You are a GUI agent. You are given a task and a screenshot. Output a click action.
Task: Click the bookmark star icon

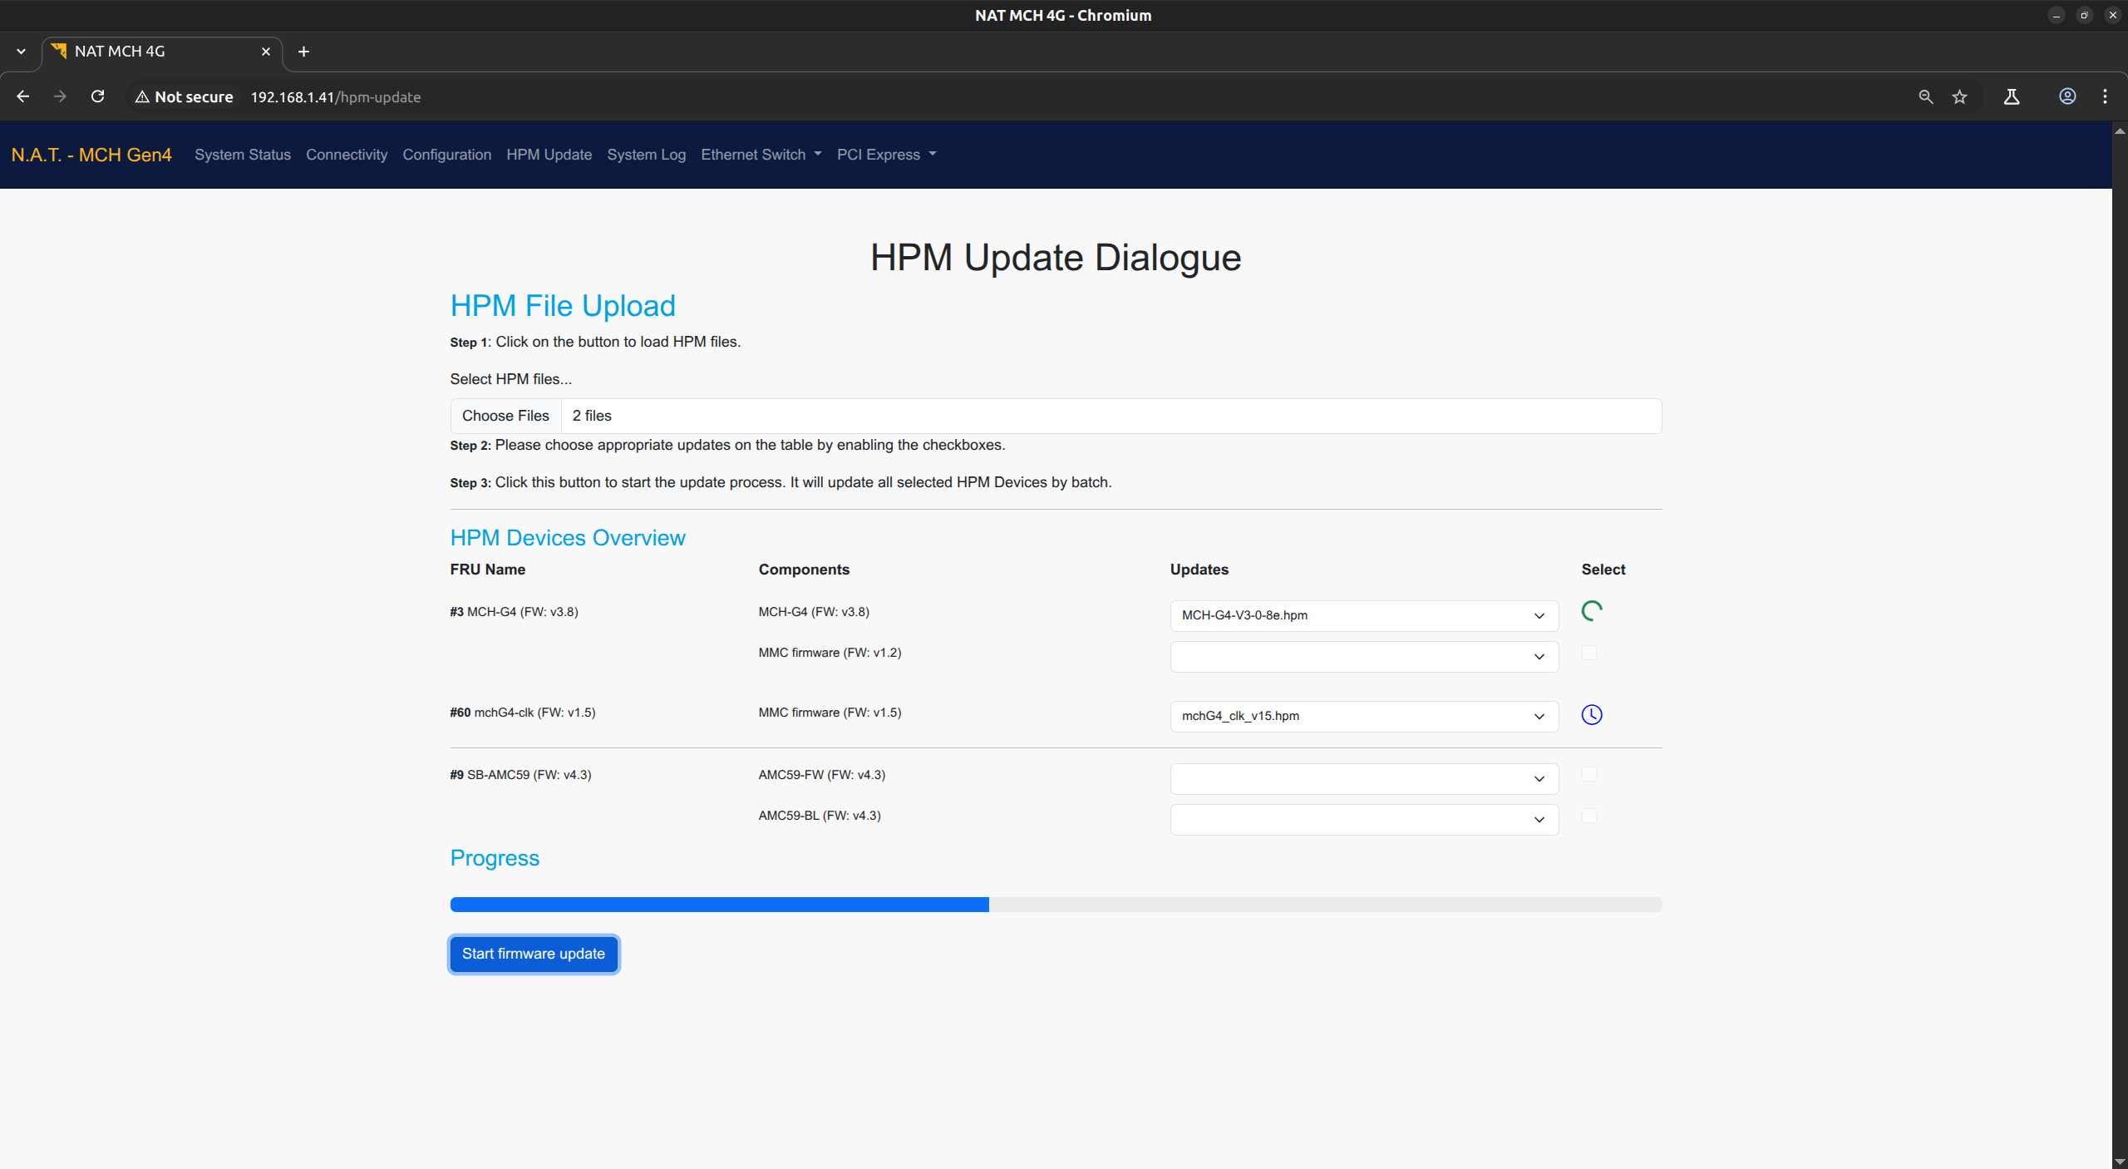click(x=1959, y=96)
